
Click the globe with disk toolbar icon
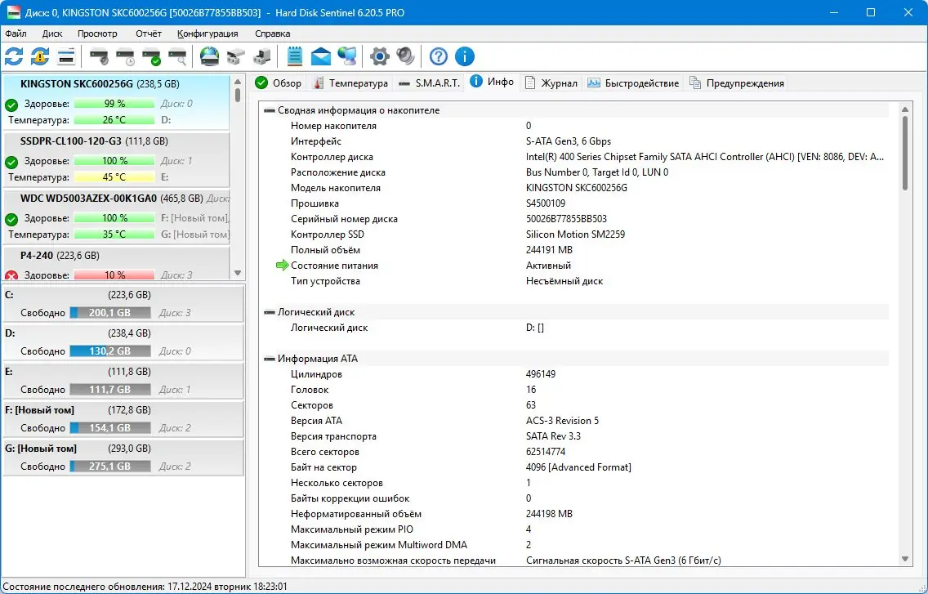(209, 57)
